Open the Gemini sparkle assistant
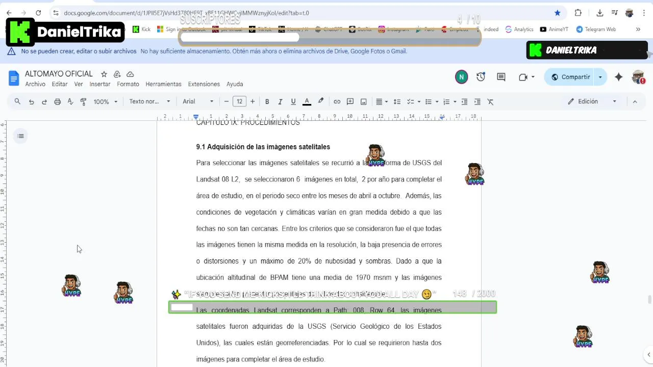Viewport: 653px width, 367px height. point(618,77)
